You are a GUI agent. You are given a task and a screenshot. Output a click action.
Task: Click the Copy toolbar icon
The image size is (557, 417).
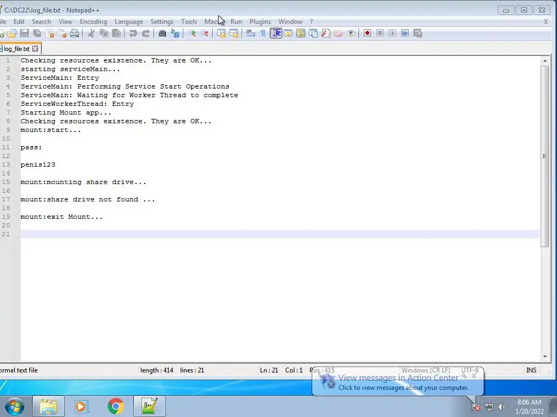point(104,33)
